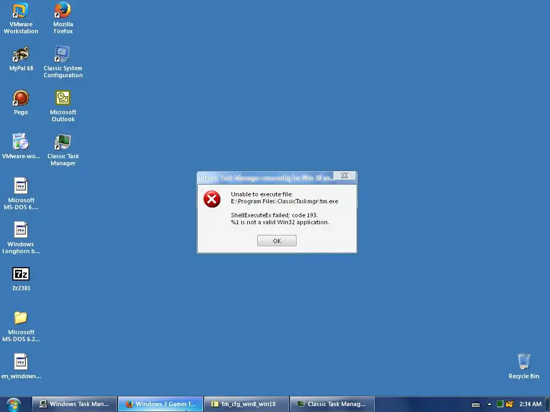Click the red error icon in dialog
The image size is (550, 412).
pyautogui.click(x=212, y=199)
